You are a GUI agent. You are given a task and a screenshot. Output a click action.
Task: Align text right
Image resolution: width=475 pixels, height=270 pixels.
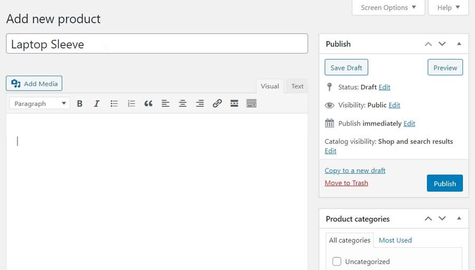pos(200,104)
